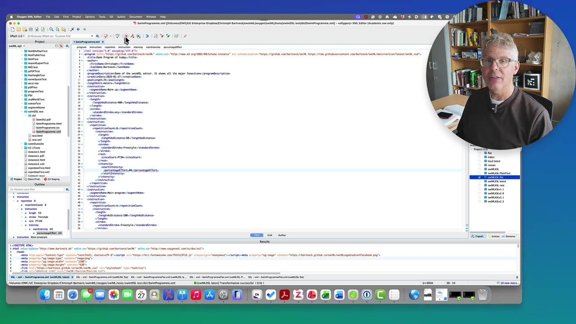Select SwimDsl.pdf in the project tree
Image resolution: width=576 pixels, height=324 pixels.
(x=43, y=120)
